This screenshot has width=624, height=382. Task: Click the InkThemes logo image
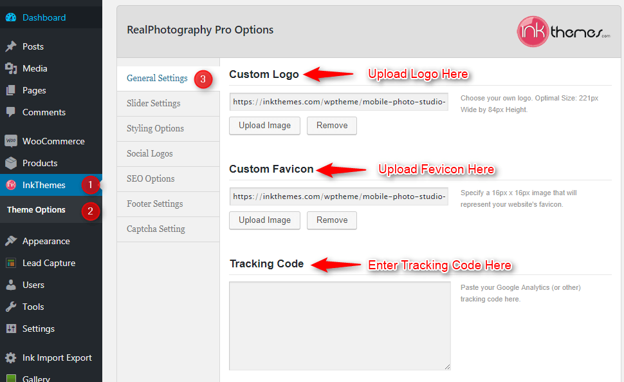click(564, 31)
